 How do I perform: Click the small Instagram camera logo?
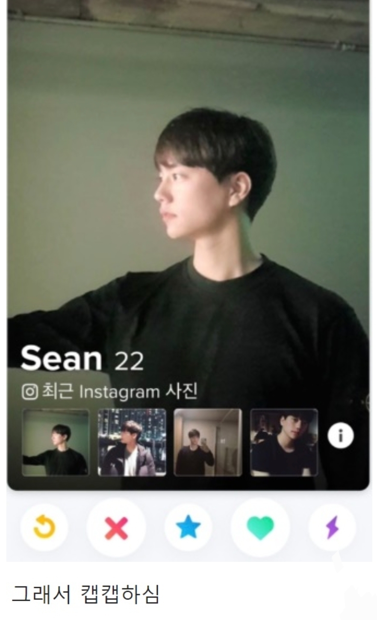tap(29, 392)
